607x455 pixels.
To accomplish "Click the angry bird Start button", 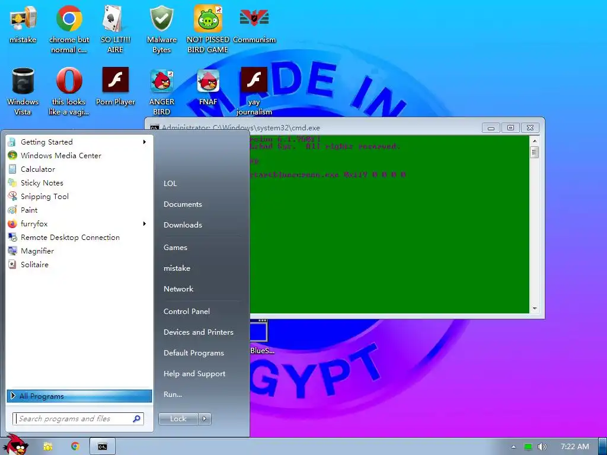I will coord(17,445).
